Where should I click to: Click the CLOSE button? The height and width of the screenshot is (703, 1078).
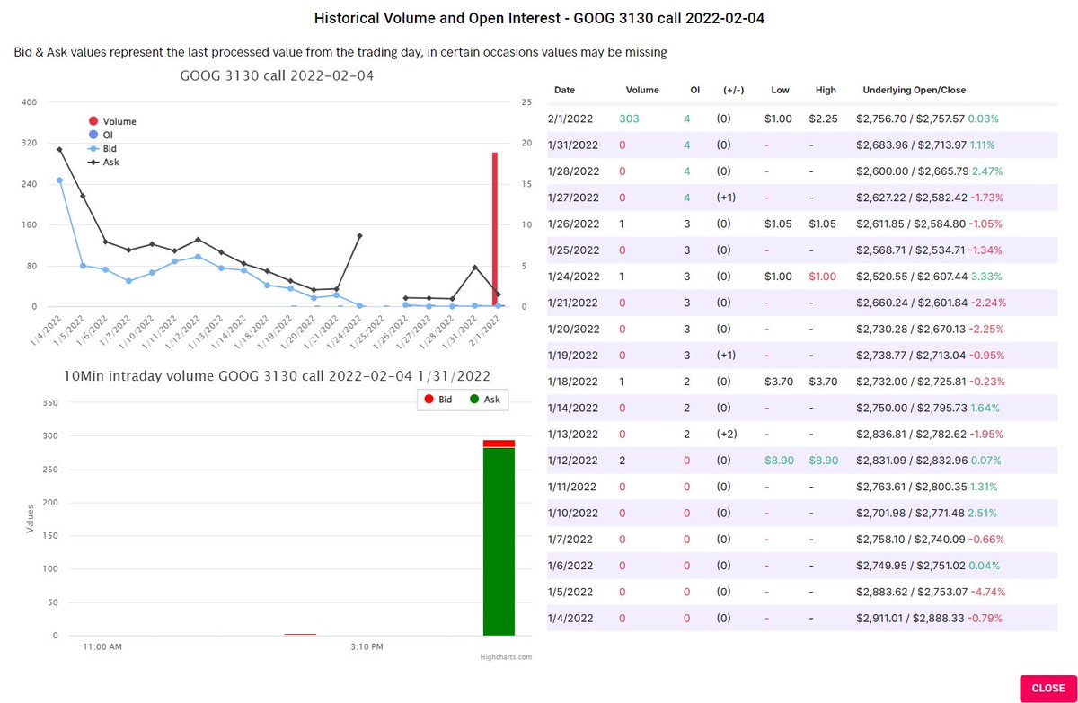pyautogui.click(x=1047, y=688)
